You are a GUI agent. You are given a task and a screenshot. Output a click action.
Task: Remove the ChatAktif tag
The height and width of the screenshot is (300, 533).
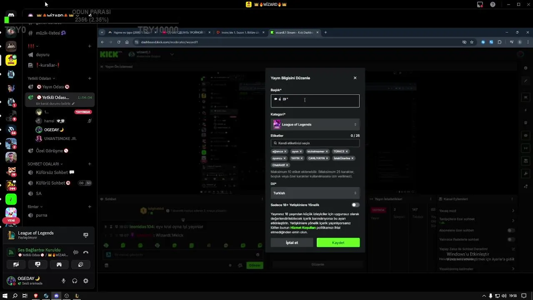(287, 165)
